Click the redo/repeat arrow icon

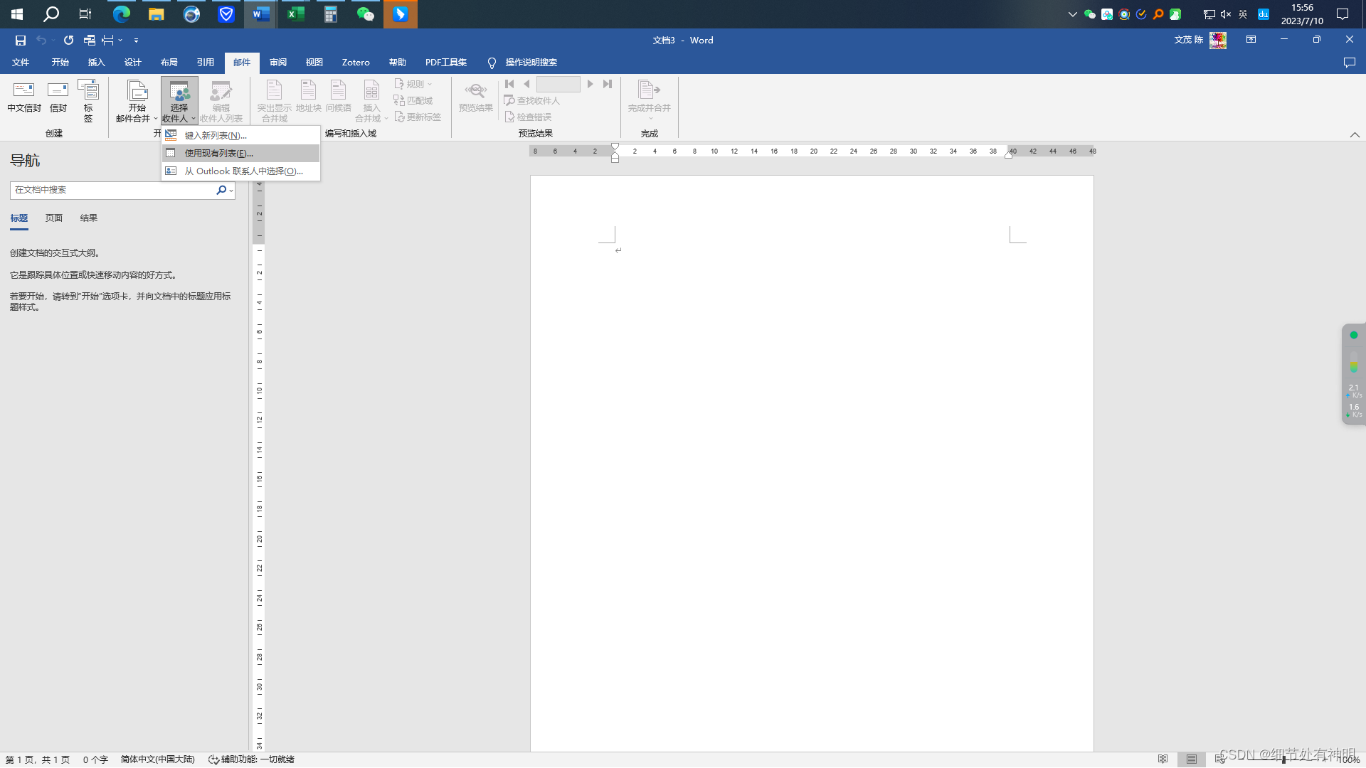68,41
